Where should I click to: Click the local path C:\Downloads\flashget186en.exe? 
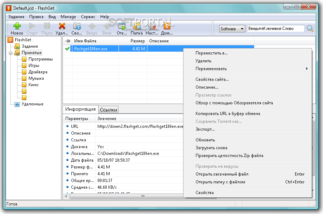pyautogui.click(x=128, y=153)
